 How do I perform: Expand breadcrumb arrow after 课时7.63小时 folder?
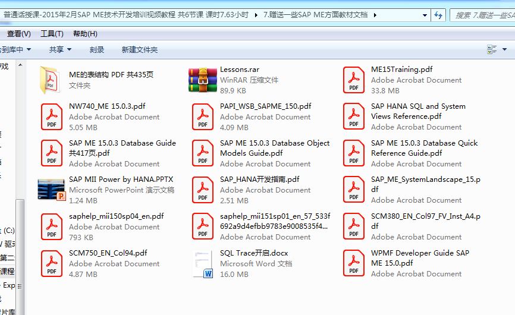(256, 15)
